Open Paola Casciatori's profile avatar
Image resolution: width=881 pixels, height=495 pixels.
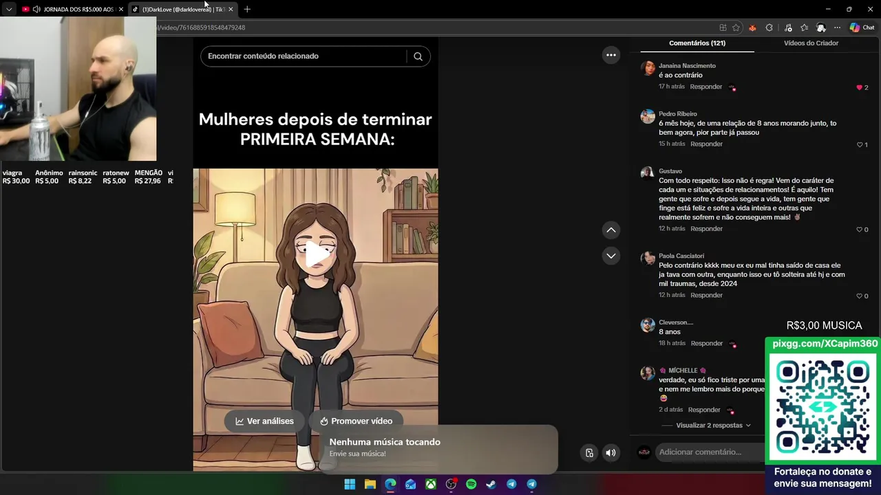pos(648,258)
